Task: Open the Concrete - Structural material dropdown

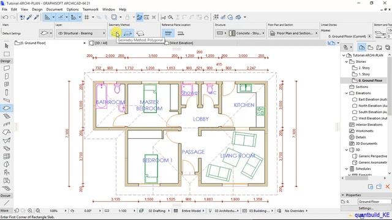Action: coord(247,33)
